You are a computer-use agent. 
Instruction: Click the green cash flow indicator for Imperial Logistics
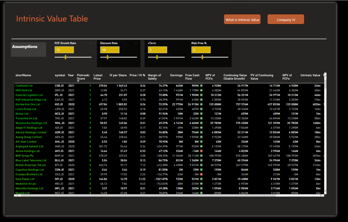201,95
